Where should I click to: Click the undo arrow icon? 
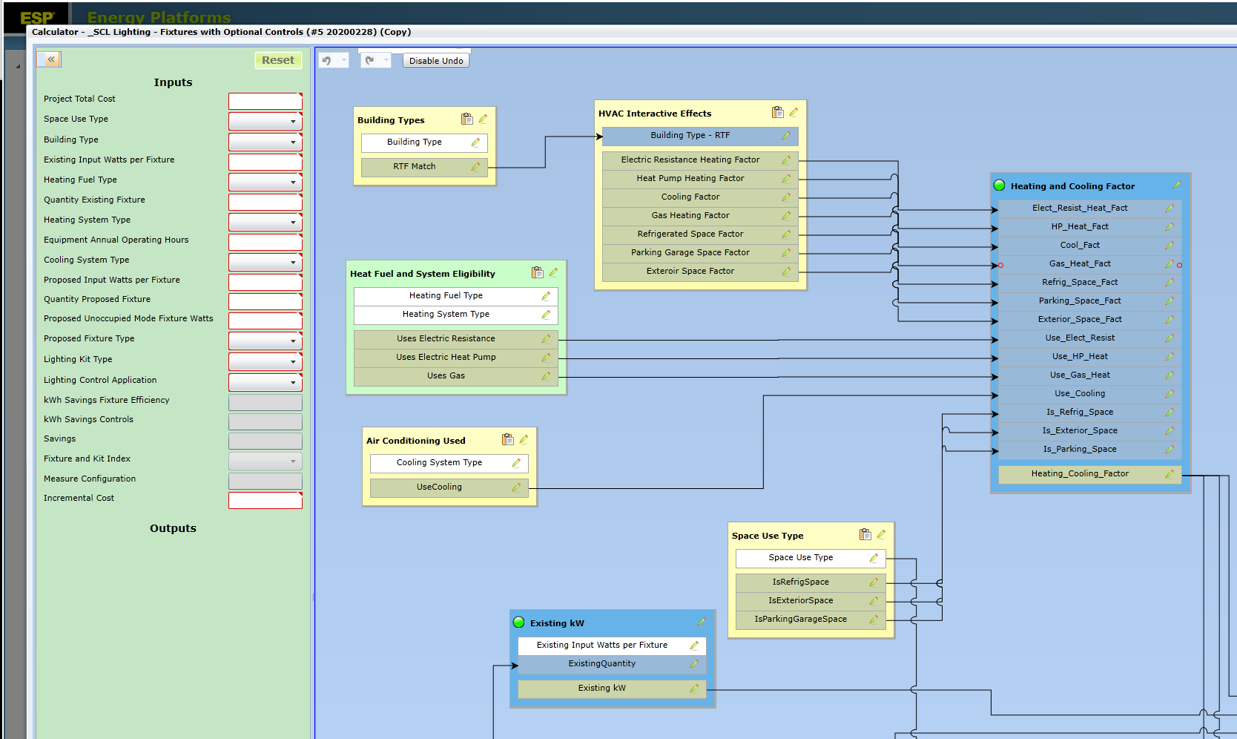[x=327, y=61]
